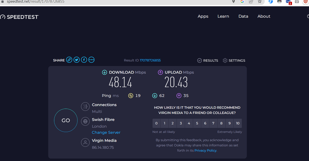Start a new test with the GO button
309x161 pixels.
pyautogui.click(x=66, y=120)
